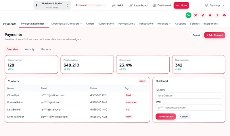Click the 4 new badge in Contacts
The image size is (230, 136).
coord(142,81)
